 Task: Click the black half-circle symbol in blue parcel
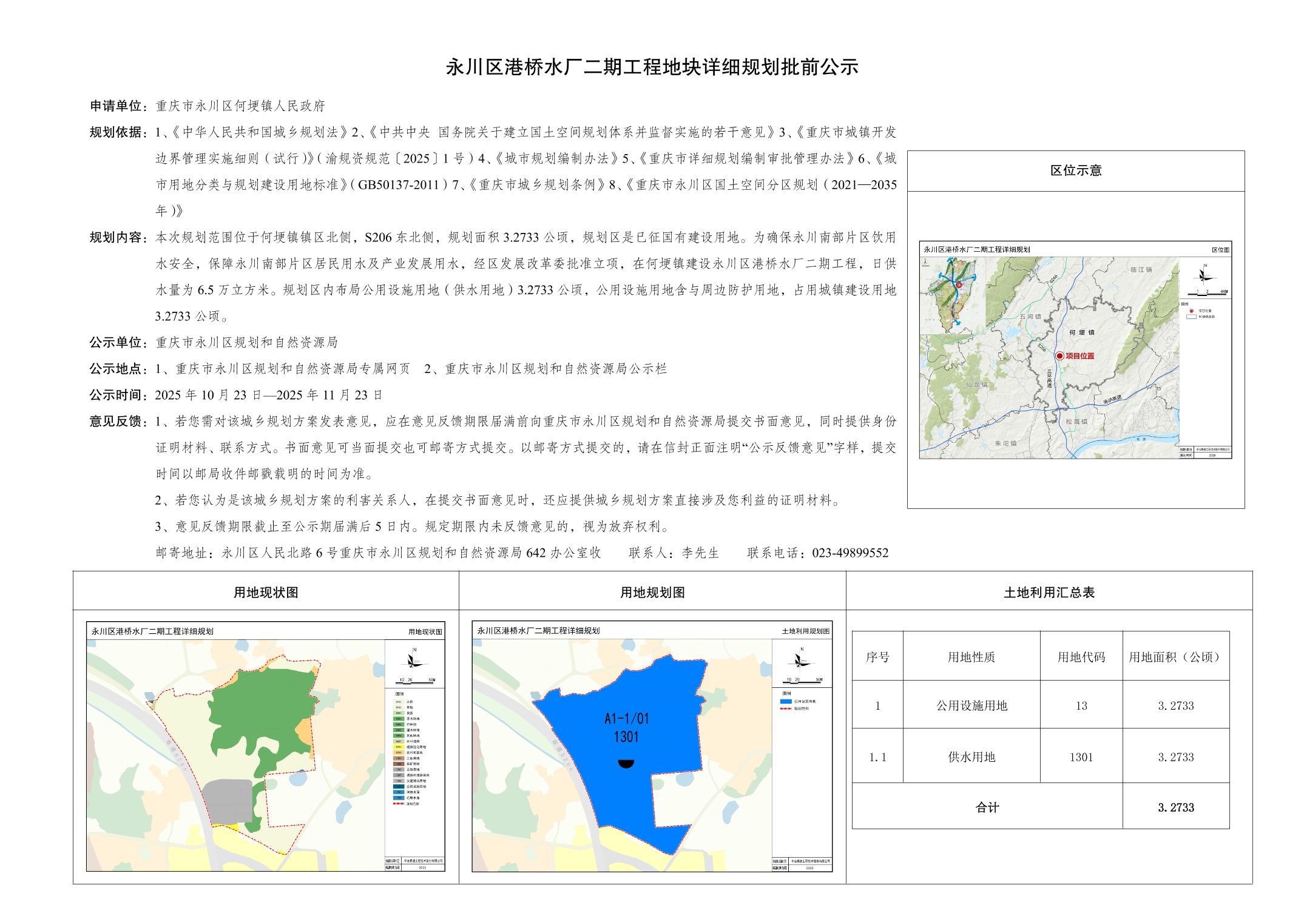(627, 763)
